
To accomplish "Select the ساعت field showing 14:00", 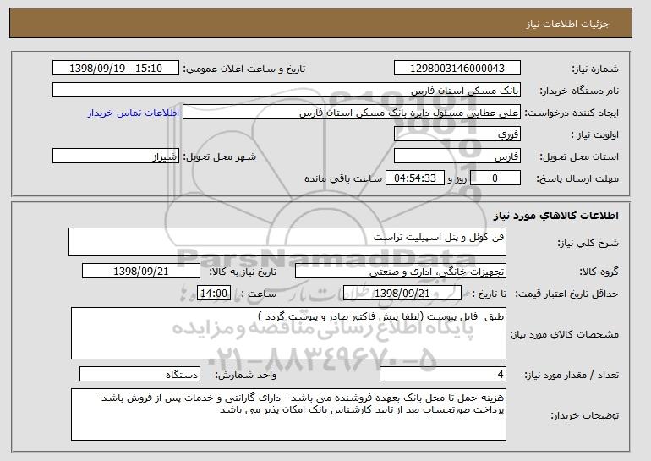I will (214, 294).
